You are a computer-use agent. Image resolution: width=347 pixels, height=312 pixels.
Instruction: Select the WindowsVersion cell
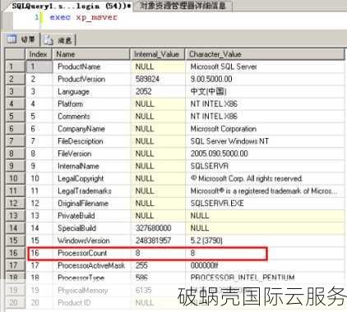(x=91, y=241)
